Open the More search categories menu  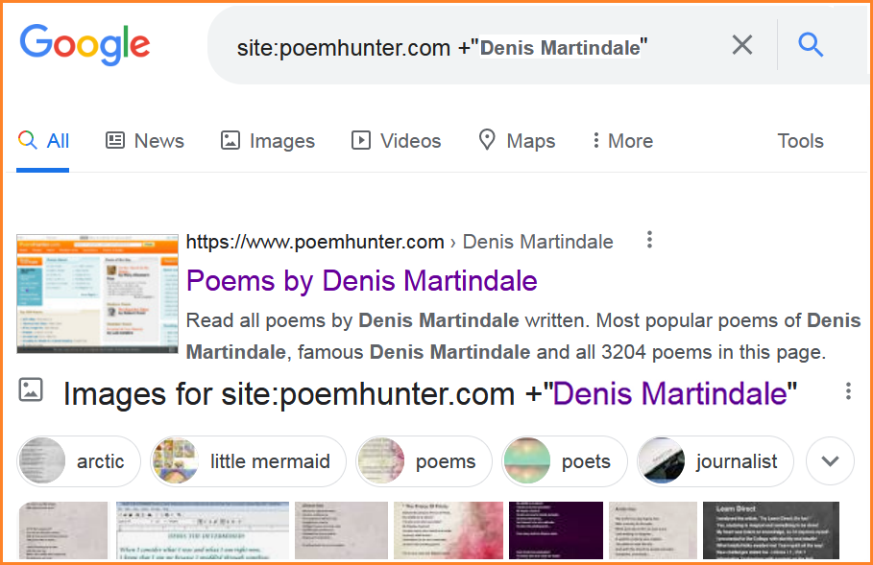[x=621, y=140]
